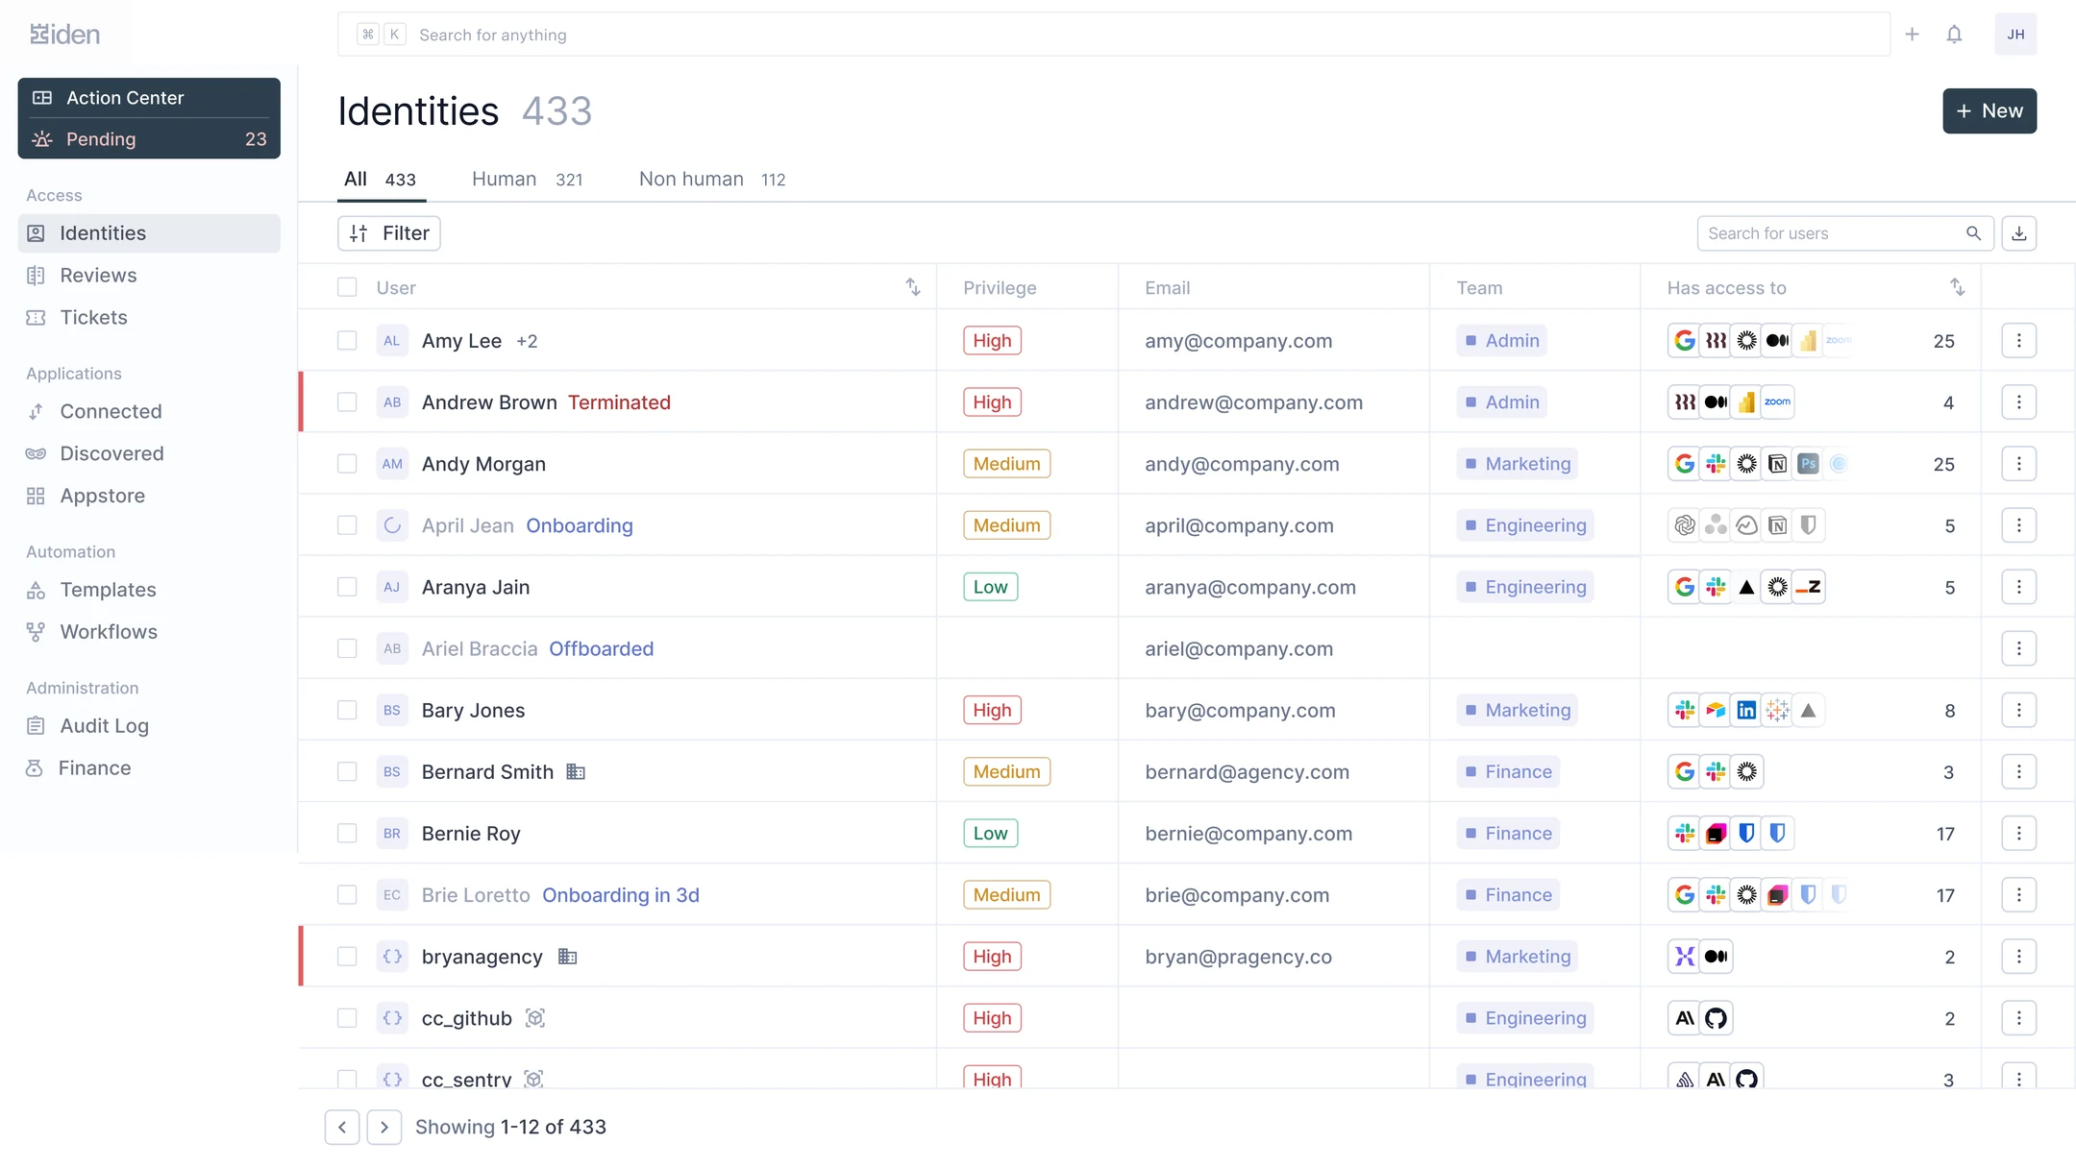The image size is (2076, 1167).
Task: Click the Zendesk icon in Aranya Jain row
Action: click(x=1809, y=587)
